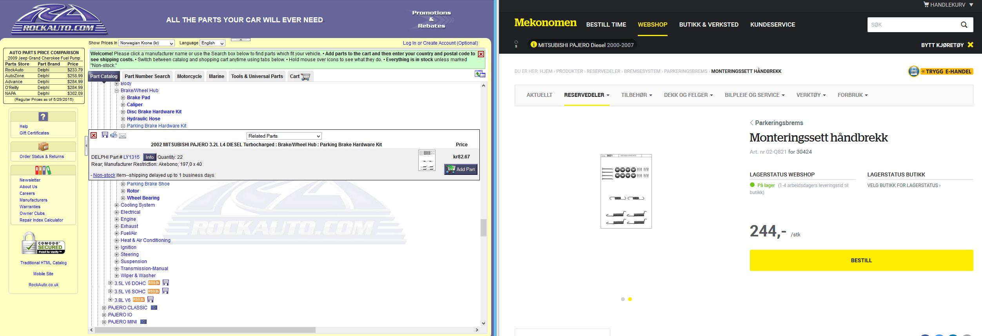Expand the Cooling System tree node

116,205
